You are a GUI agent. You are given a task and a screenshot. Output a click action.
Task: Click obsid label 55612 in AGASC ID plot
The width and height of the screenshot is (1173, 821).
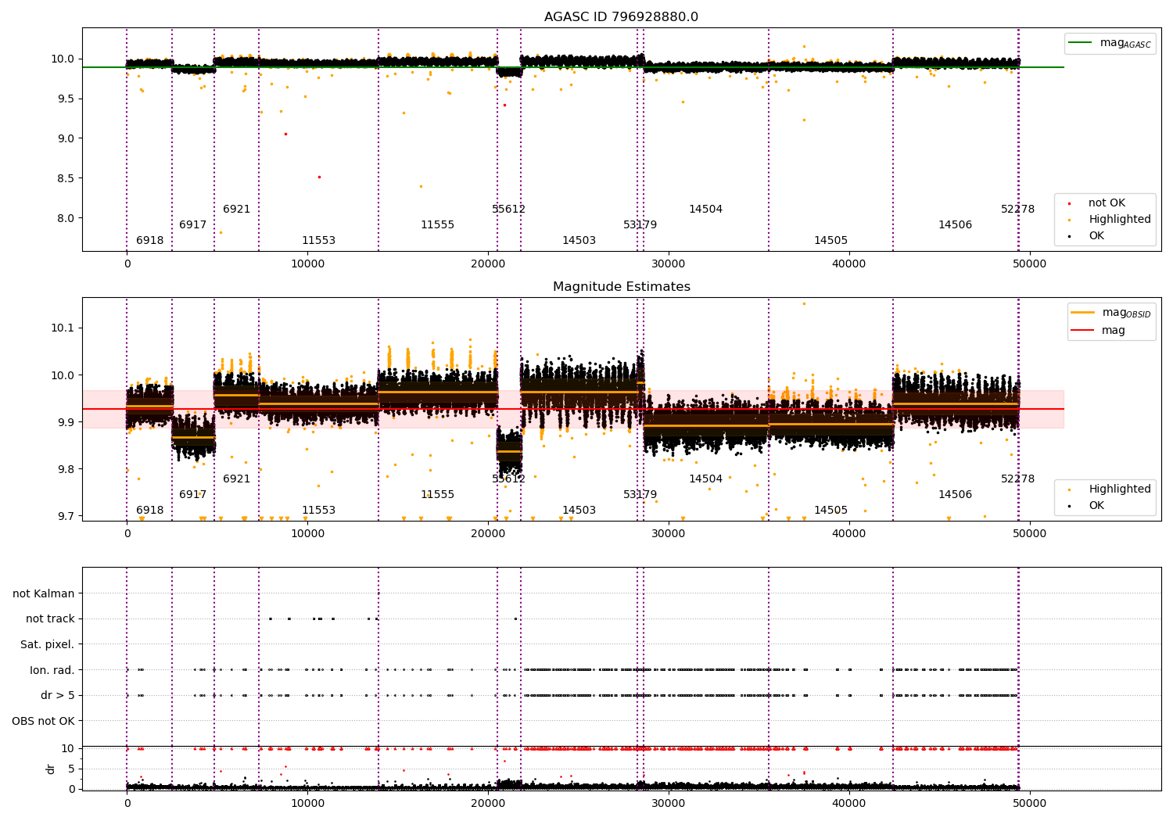(509, 210)
